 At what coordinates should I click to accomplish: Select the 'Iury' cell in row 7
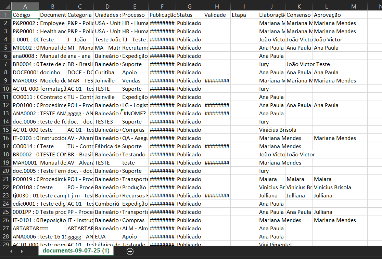point(272,64)
